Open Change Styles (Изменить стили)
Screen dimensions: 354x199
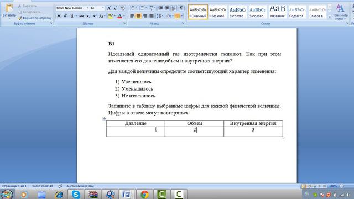point(340,12)
